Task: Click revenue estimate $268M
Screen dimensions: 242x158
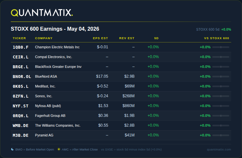Action: (129, 96)
